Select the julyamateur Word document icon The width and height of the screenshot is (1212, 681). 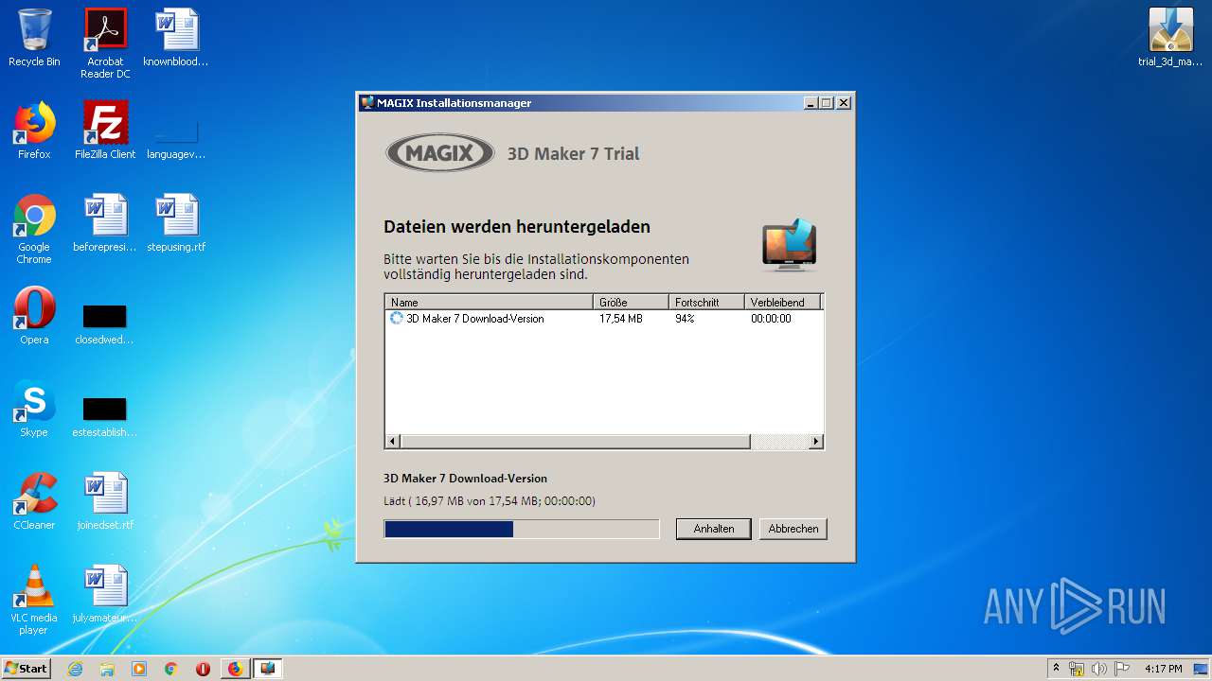(x=105, y=594)
